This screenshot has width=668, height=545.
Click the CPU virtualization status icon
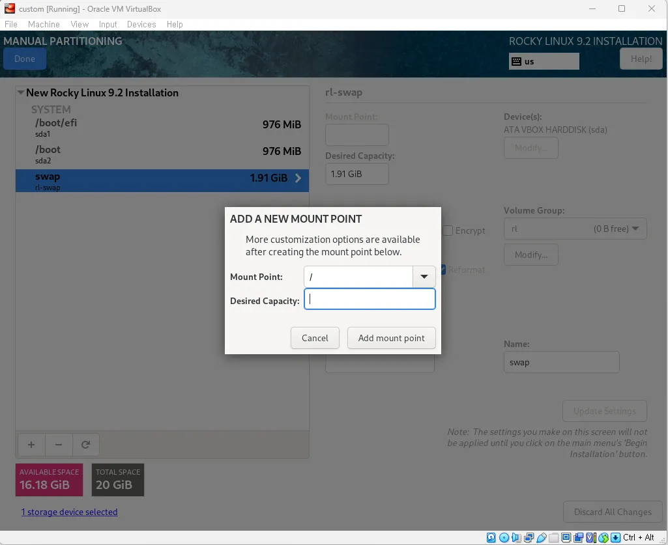(x=591, y=537)
